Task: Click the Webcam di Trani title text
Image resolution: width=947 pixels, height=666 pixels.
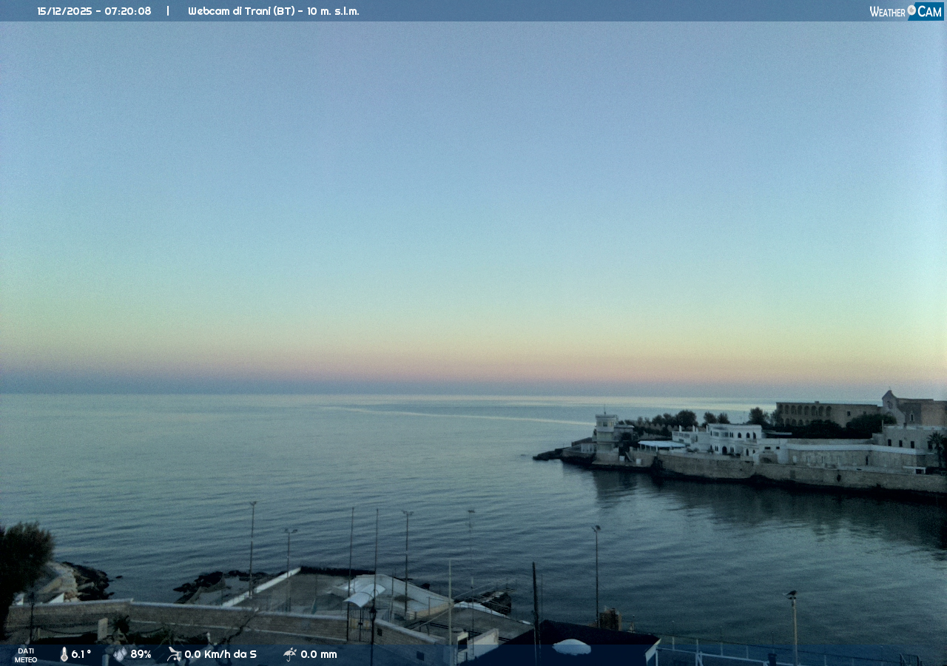Action: (273, 11)
